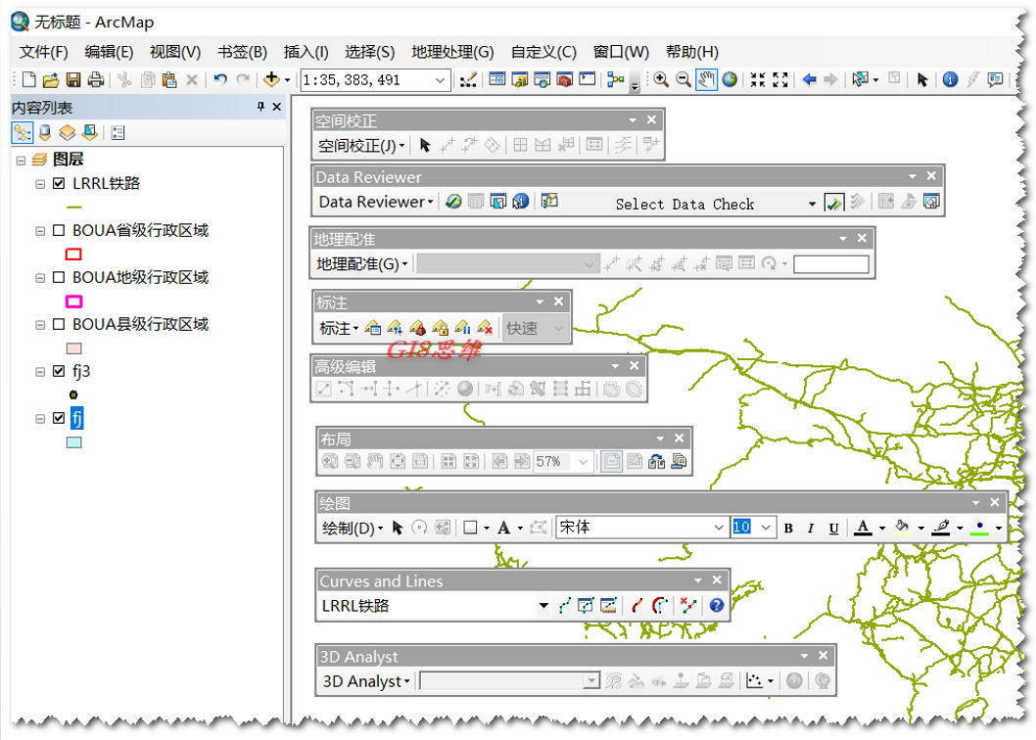Viewport: 1036px width, 740px height.
Task: Open the 视图(V) menu
Action: 175,52
